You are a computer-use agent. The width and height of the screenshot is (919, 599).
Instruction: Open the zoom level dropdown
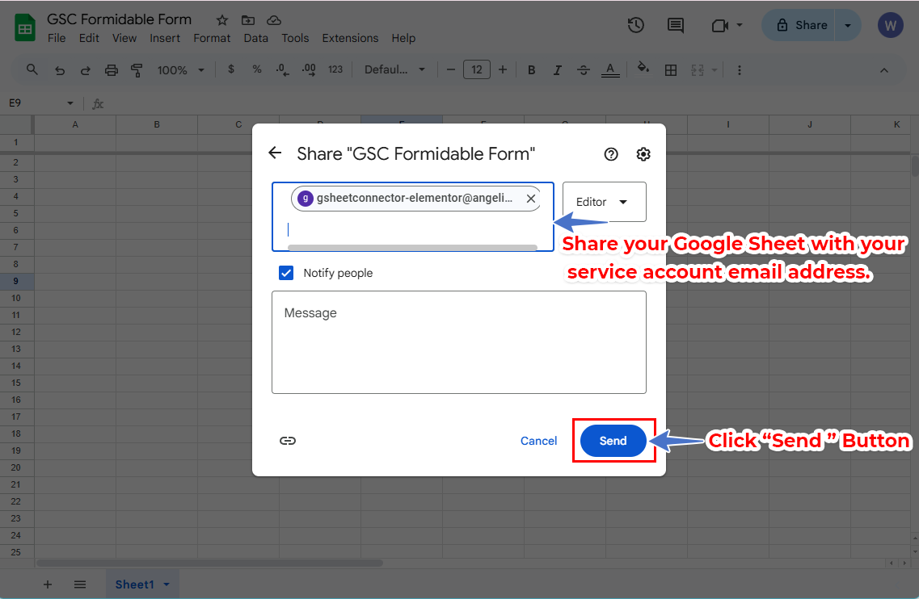pyautogui.click(x=179, y=69)
